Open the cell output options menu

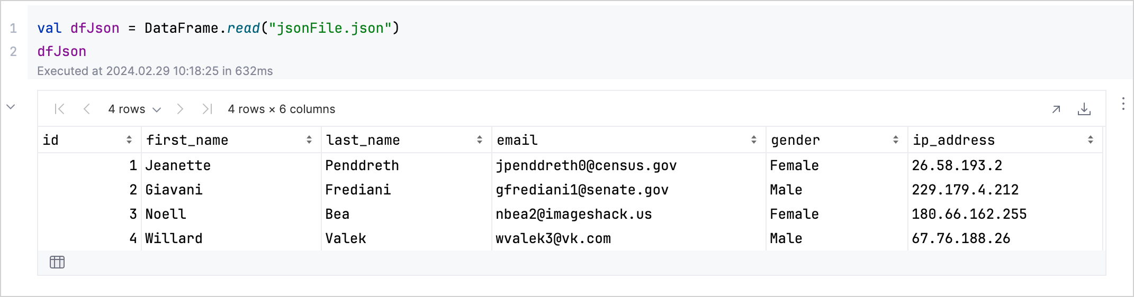(x=1123, y=104)
